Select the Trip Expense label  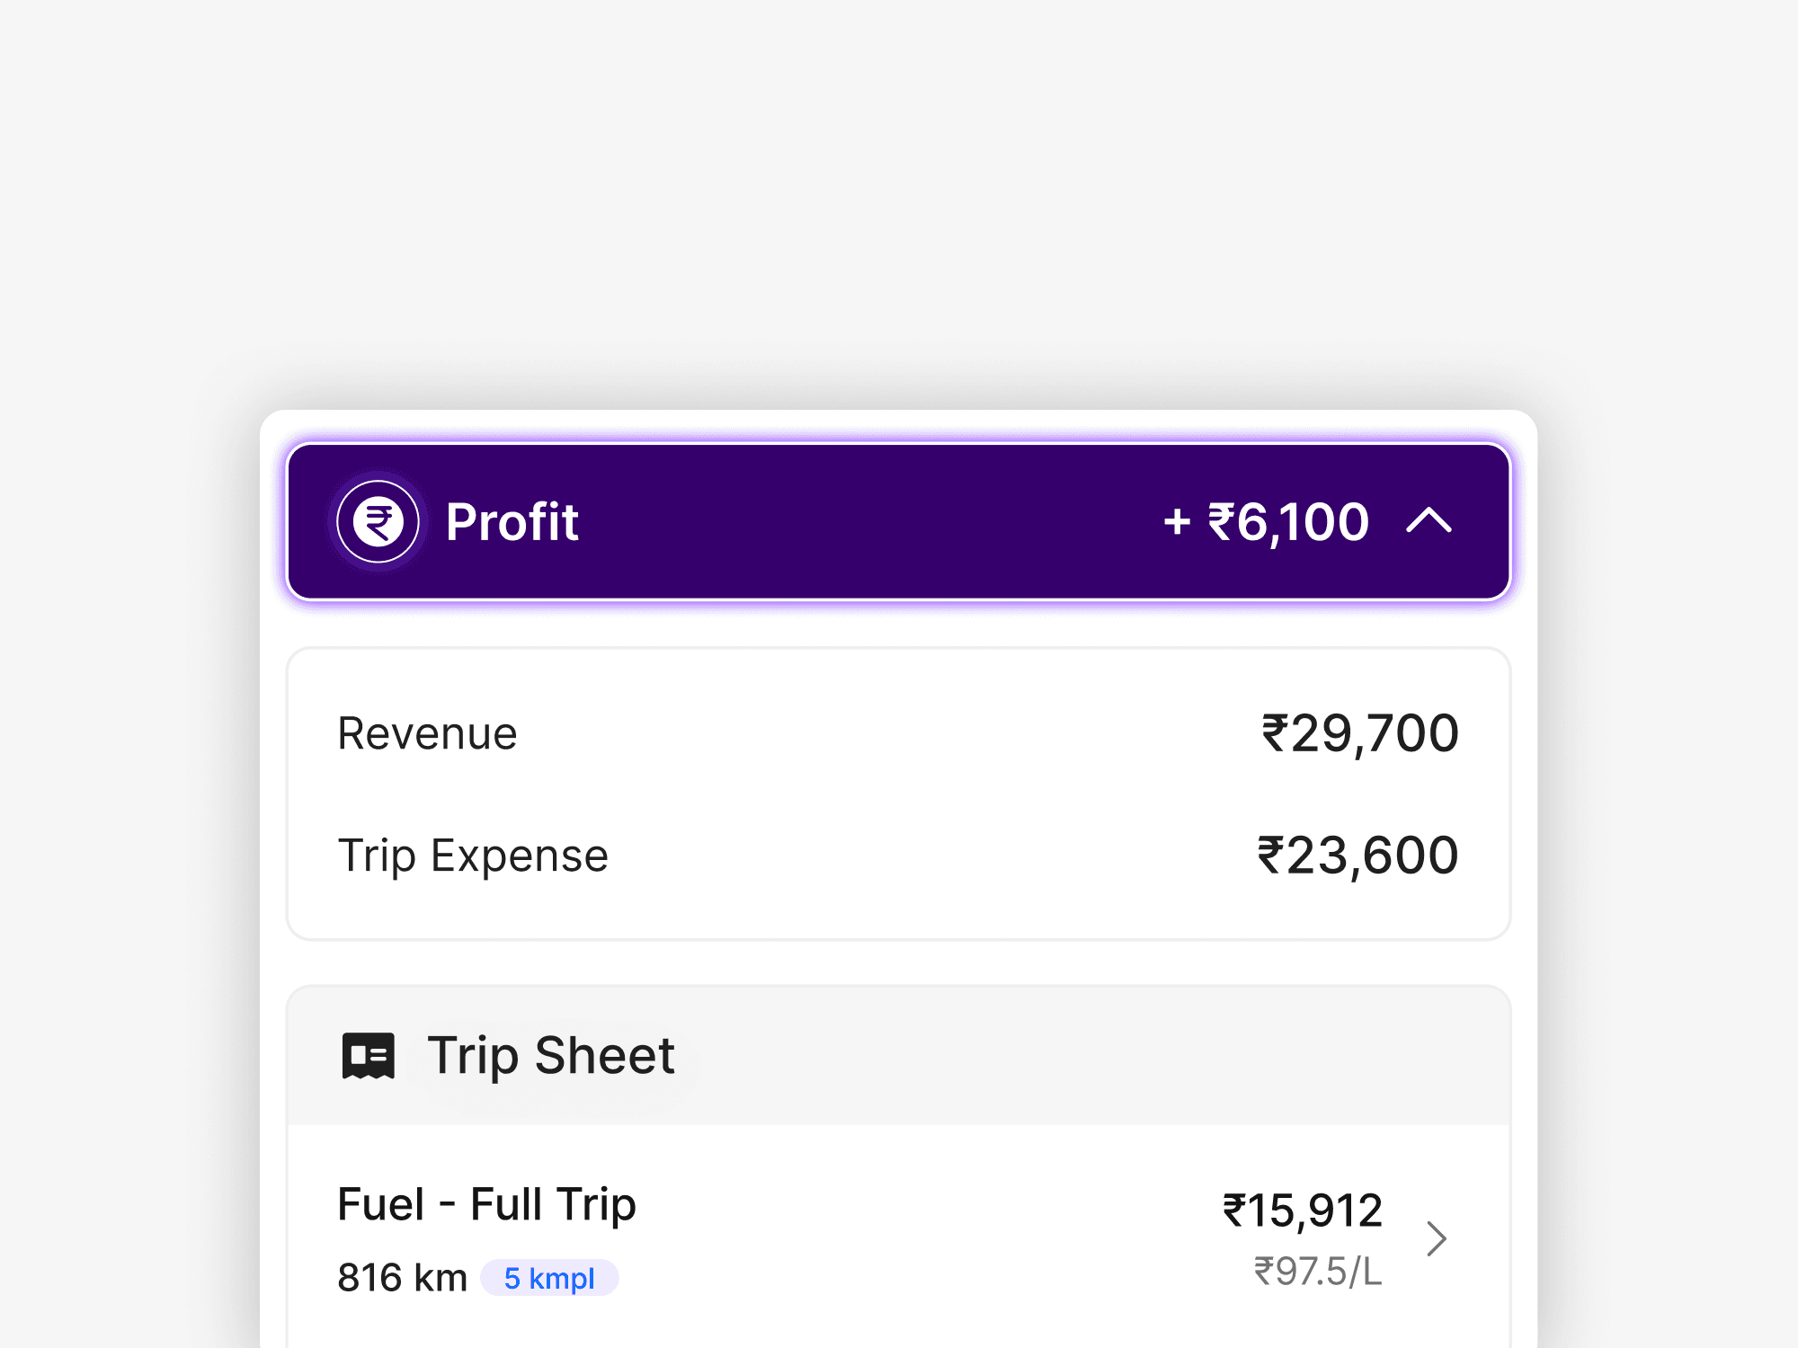[x=473, y=856]
